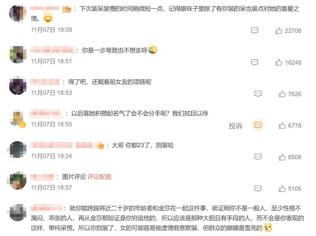
Task: Reply to the 19:09 comment
Action: point(254,30)
